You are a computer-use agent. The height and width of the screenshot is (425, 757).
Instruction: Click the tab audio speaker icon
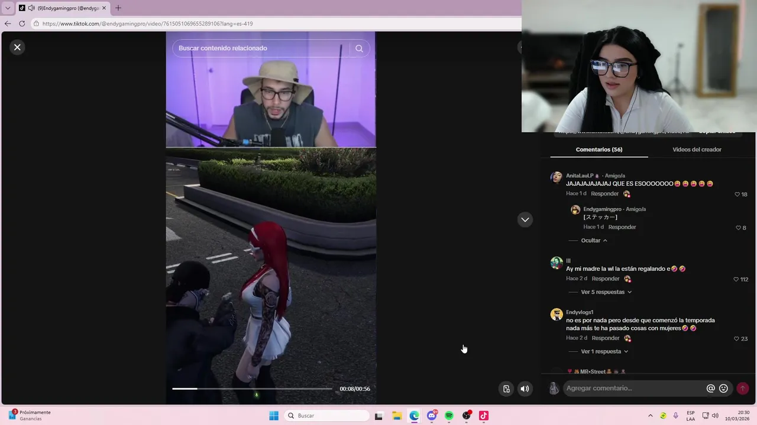coord(31,8)
